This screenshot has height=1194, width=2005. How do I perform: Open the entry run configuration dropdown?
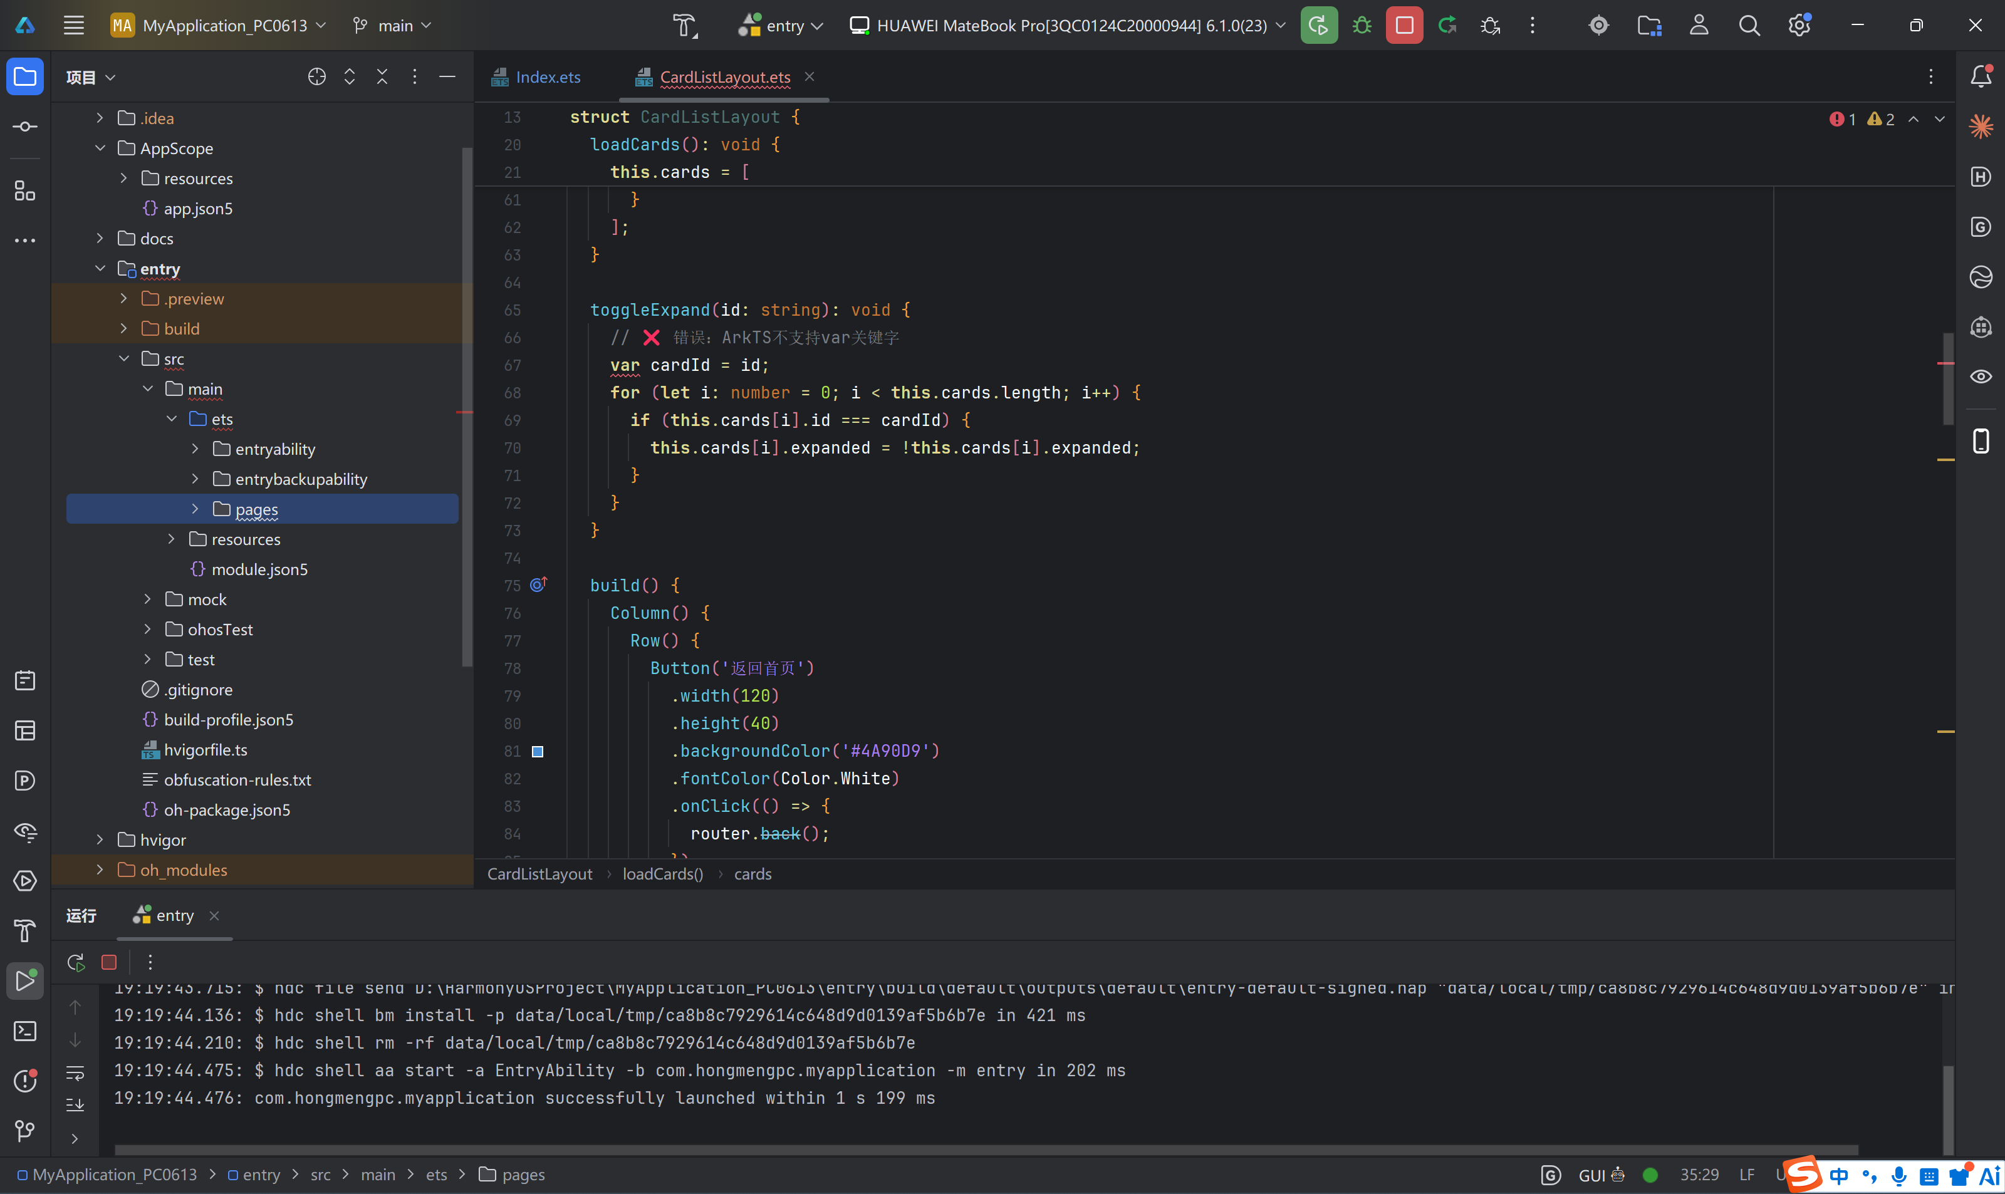pyautogui.click(x=781, y=26)
